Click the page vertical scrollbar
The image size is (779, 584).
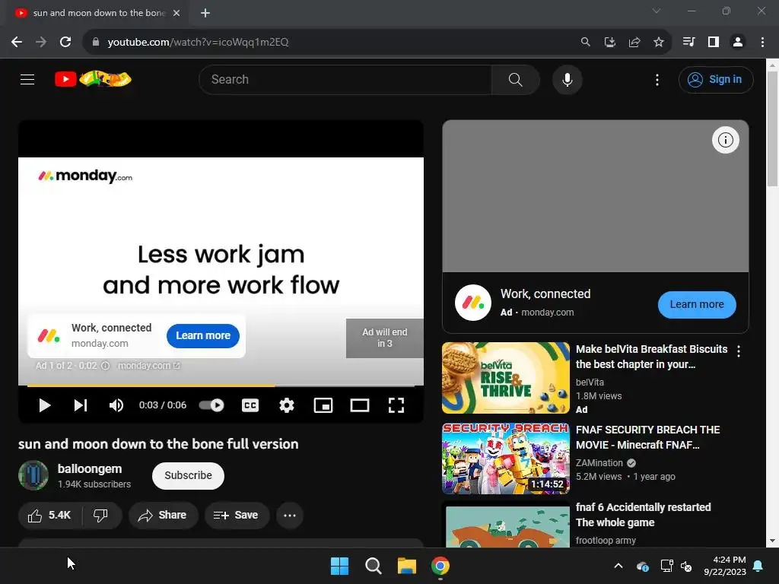pos(772,129)
